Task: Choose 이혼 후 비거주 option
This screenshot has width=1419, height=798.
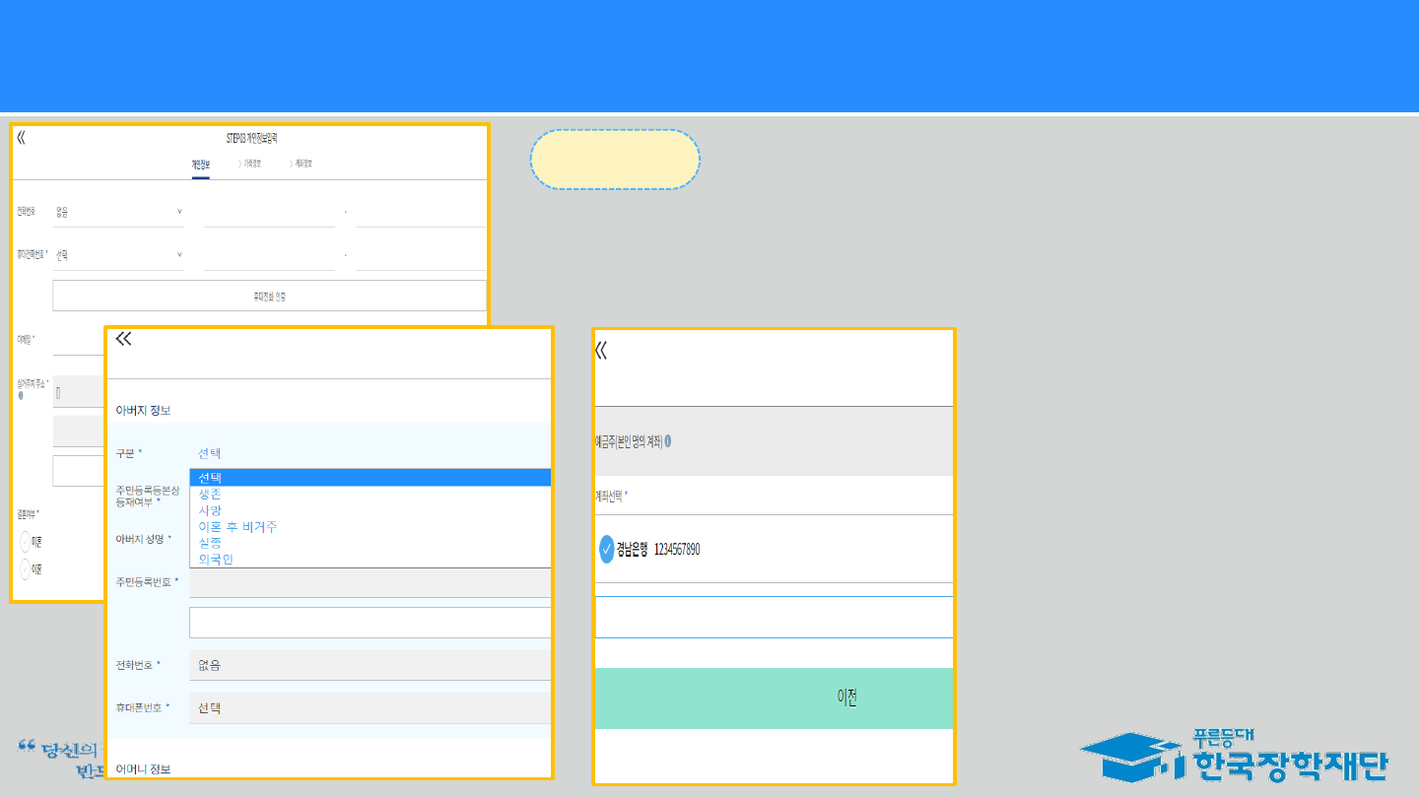Action: coord(237,527)
